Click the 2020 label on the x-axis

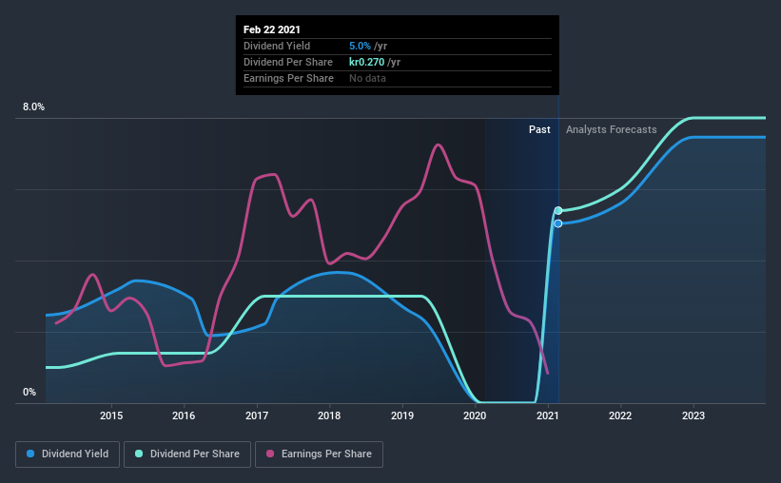pyautogui.click(x=475, y=415)
